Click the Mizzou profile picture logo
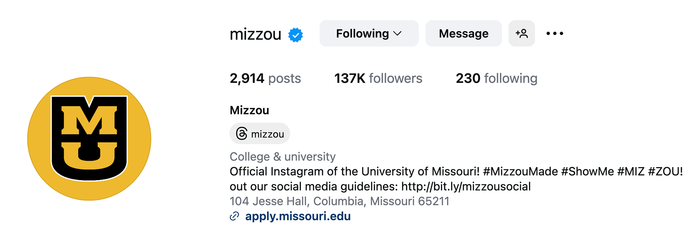 (x=89, y=139)
